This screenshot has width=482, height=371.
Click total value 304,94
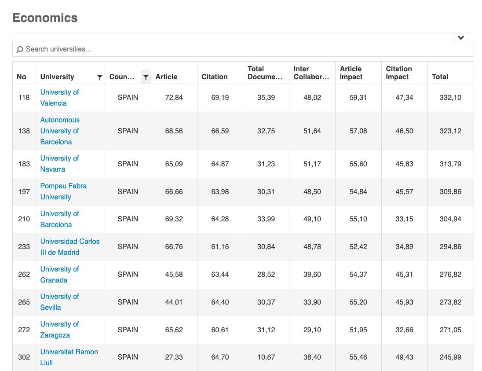450,219
